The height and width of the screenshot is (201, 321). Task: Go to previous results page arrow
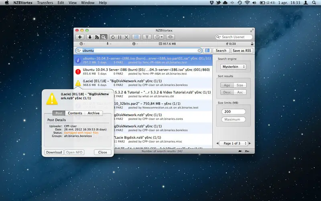[217, 144]
